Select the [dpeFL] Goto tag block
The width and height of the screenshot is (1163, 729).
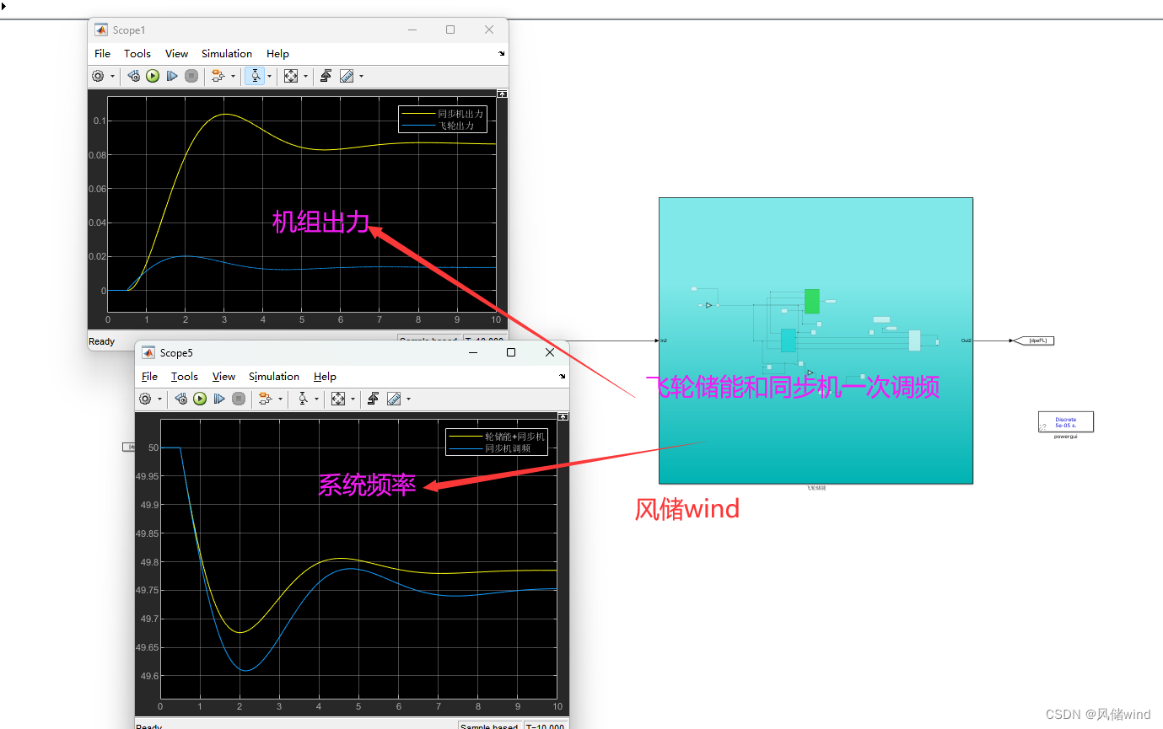coord(1034,340)
